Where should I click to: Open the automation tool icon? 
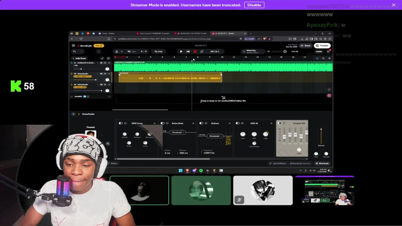[102, 58]
